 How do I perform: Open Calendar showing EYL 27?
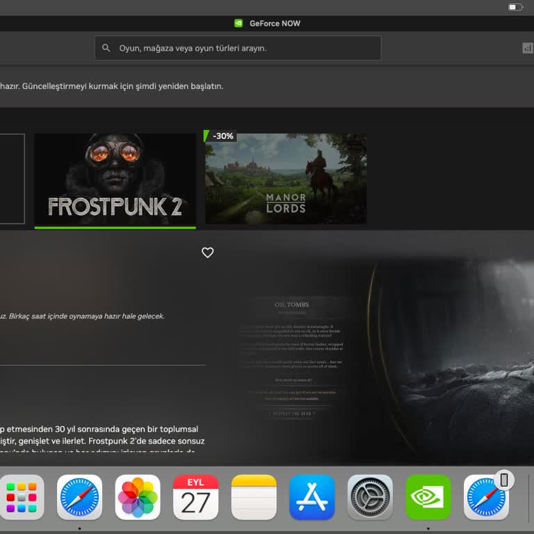tap(196, 497)
